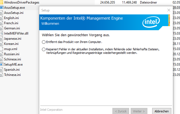Screen dimensions: 180x114
Task: Select the English.ini file icon
Action: pyautogui.click(x=1, y=18)
